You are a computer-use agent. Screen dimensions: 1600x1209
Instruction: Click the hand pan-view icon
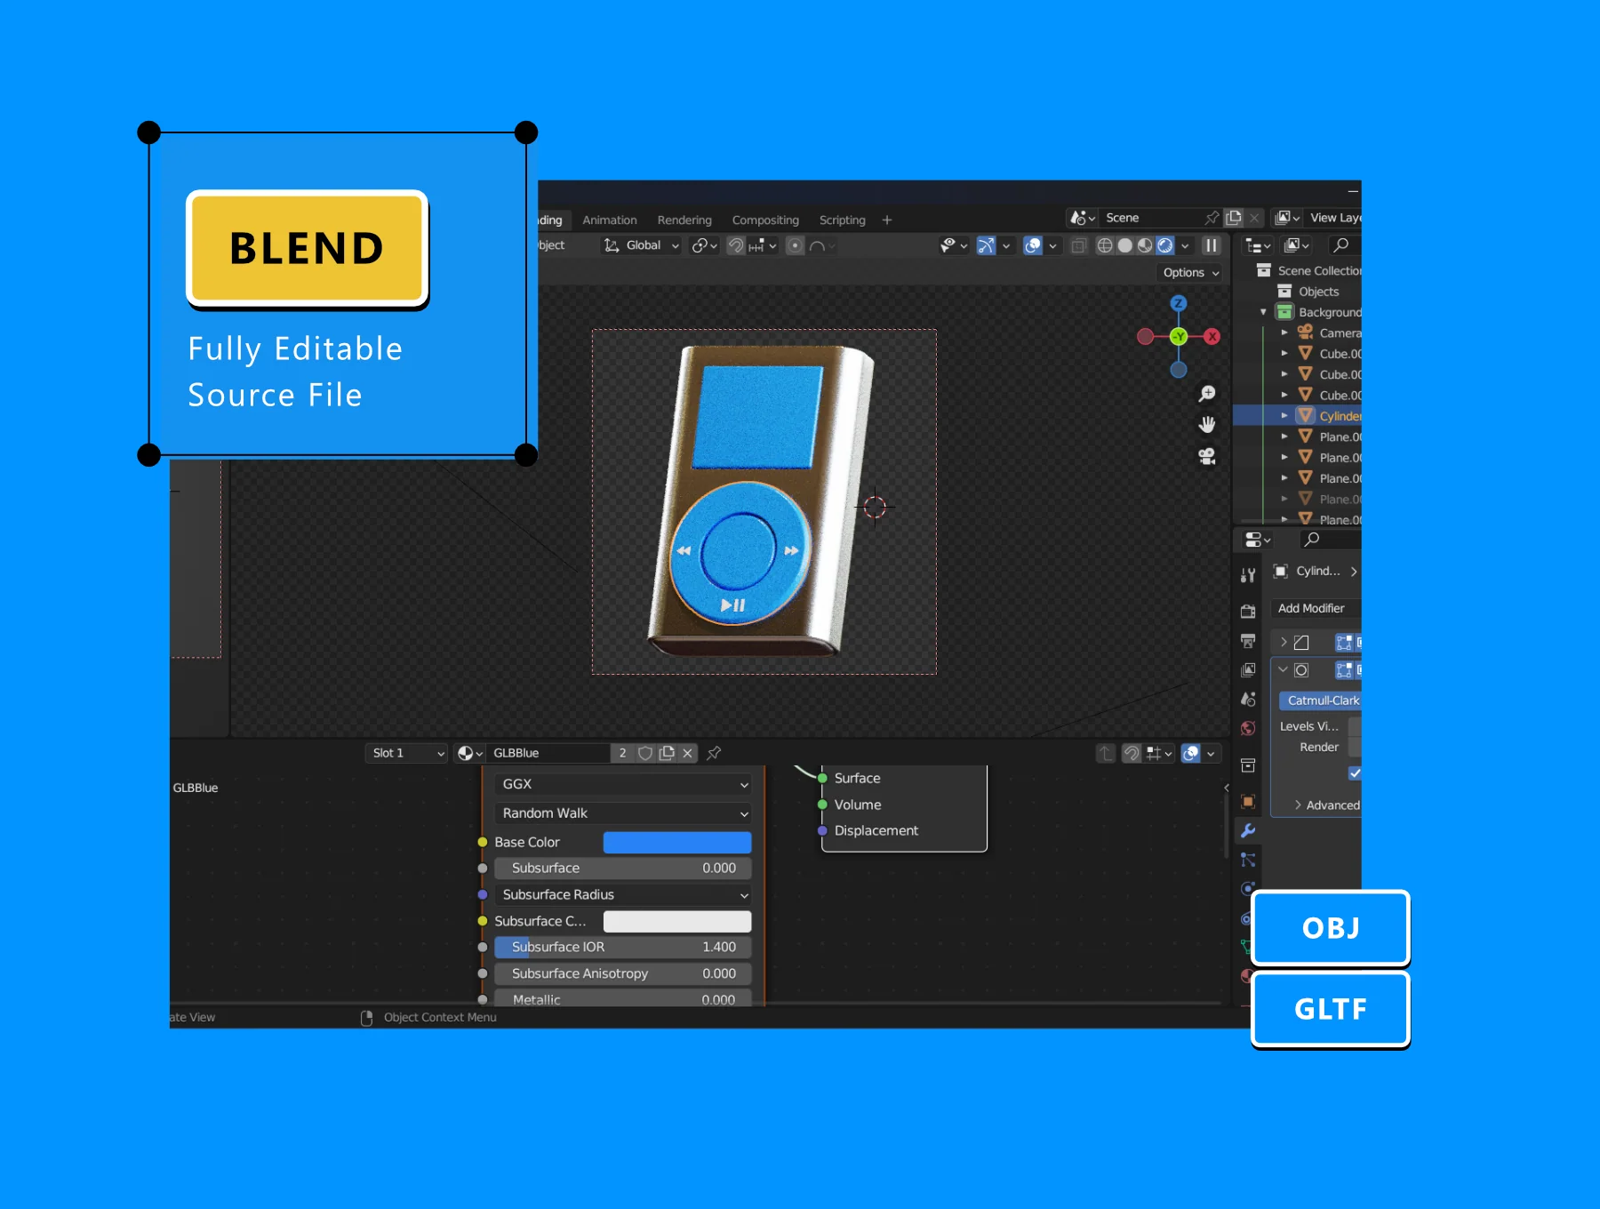1207,424
